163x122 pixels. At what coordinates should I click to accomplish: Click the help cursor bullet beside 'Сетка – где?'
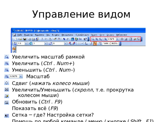point(7,116)
